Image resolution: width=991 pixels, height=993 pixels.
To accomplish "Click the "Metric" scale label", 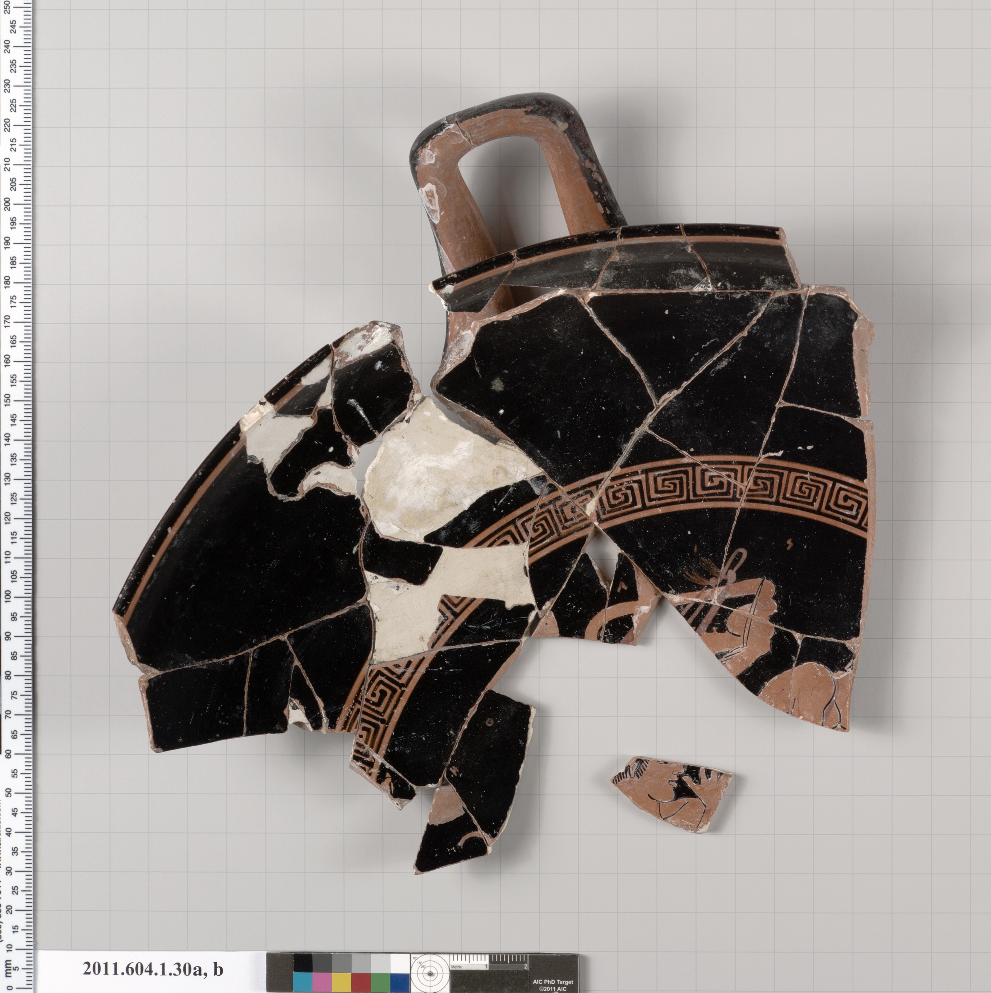I will click(x=456, y=967).
